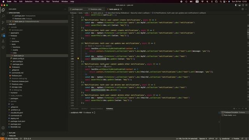Click the synchronize changes icon in status bar
This screenshot has width=249, height=140.
(x=21, y=138)
